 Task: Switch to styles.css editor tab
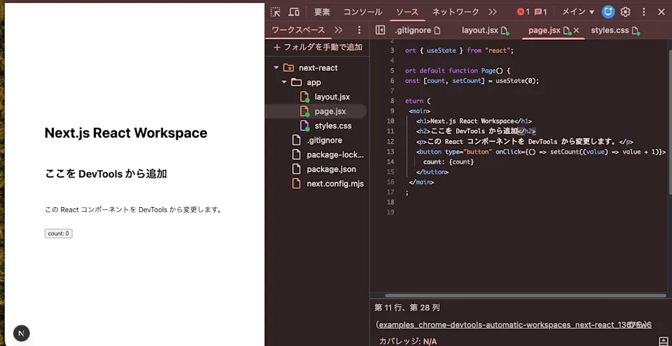pos(614,30)
